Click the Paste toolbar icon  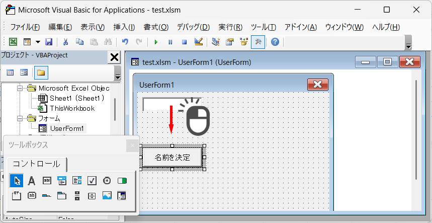[94, 42]
